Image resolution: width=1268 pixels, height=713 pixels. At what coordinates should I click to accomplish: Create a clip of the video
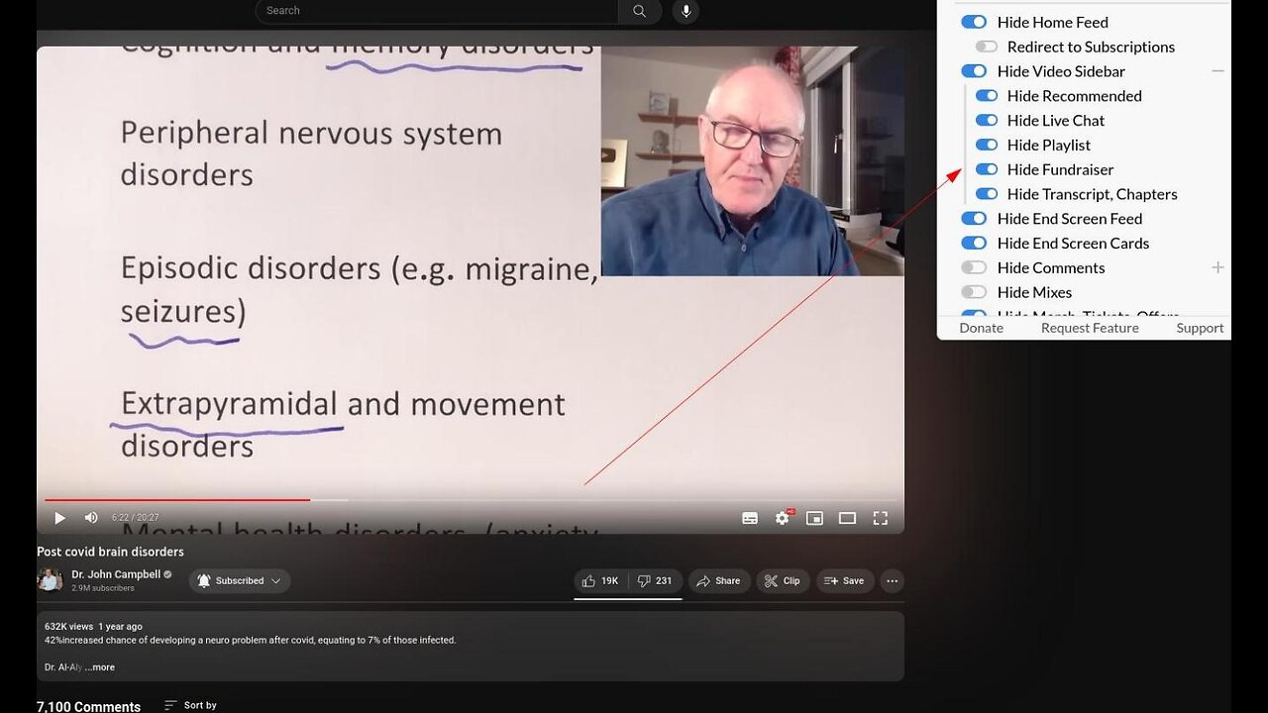784,581
